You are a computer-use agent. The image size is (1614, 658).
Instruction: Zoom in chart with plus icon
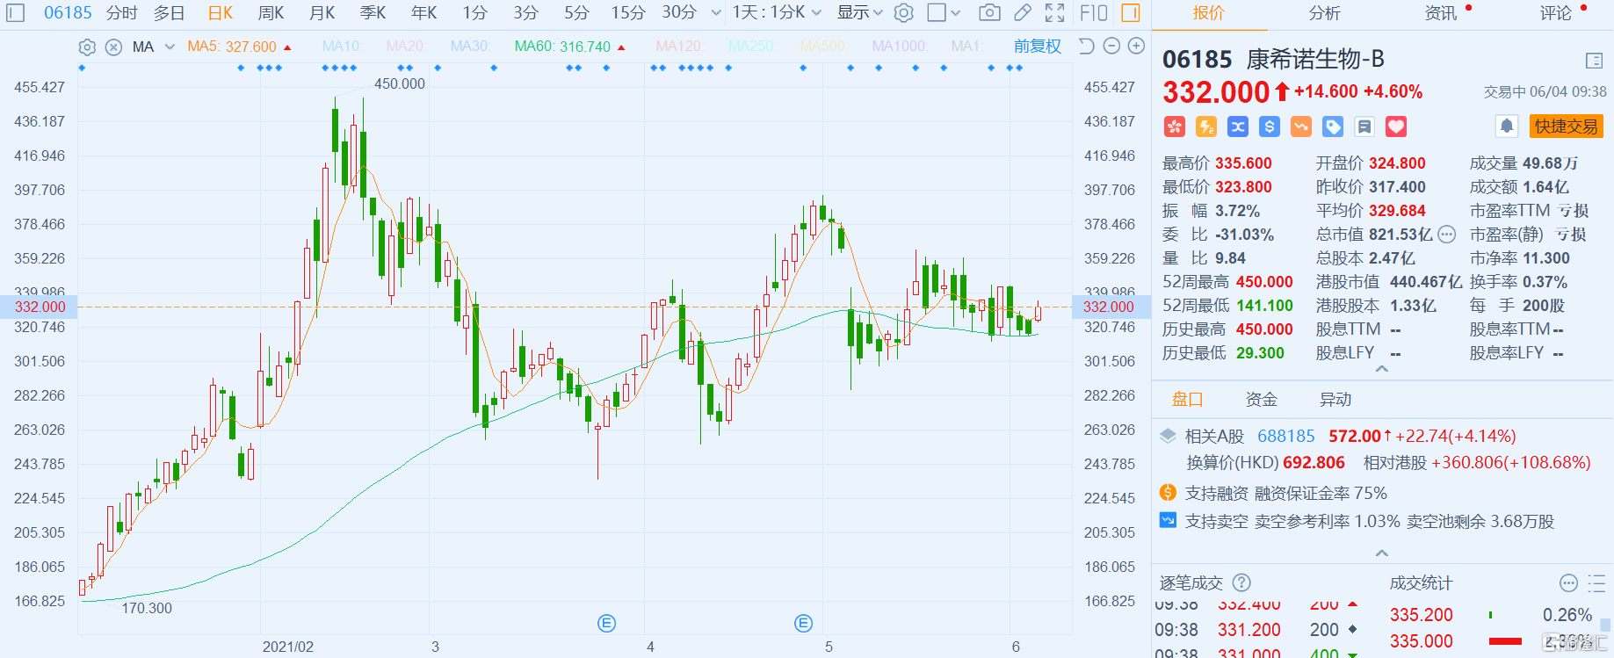1136,47
